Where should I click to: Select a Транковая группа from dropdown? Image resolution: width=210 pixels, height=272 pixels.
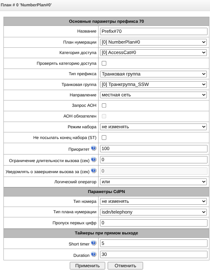[153, 84]
